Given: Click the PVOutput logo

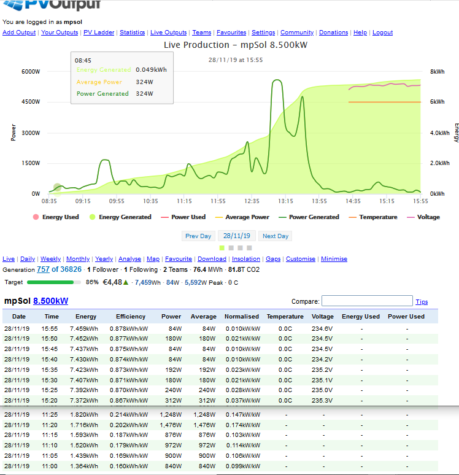Looking at the screenshot, I should [52, 6].
